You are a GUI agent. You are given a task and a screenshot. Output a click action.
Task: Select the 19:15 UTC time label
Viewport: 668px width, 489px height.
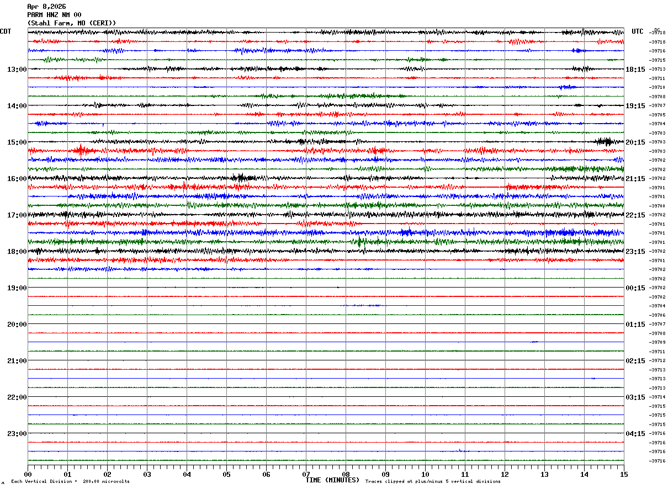(x=635, y=106)
